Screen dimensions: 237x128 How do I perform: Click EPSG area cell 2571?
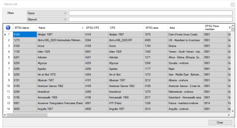pos(156,97)
